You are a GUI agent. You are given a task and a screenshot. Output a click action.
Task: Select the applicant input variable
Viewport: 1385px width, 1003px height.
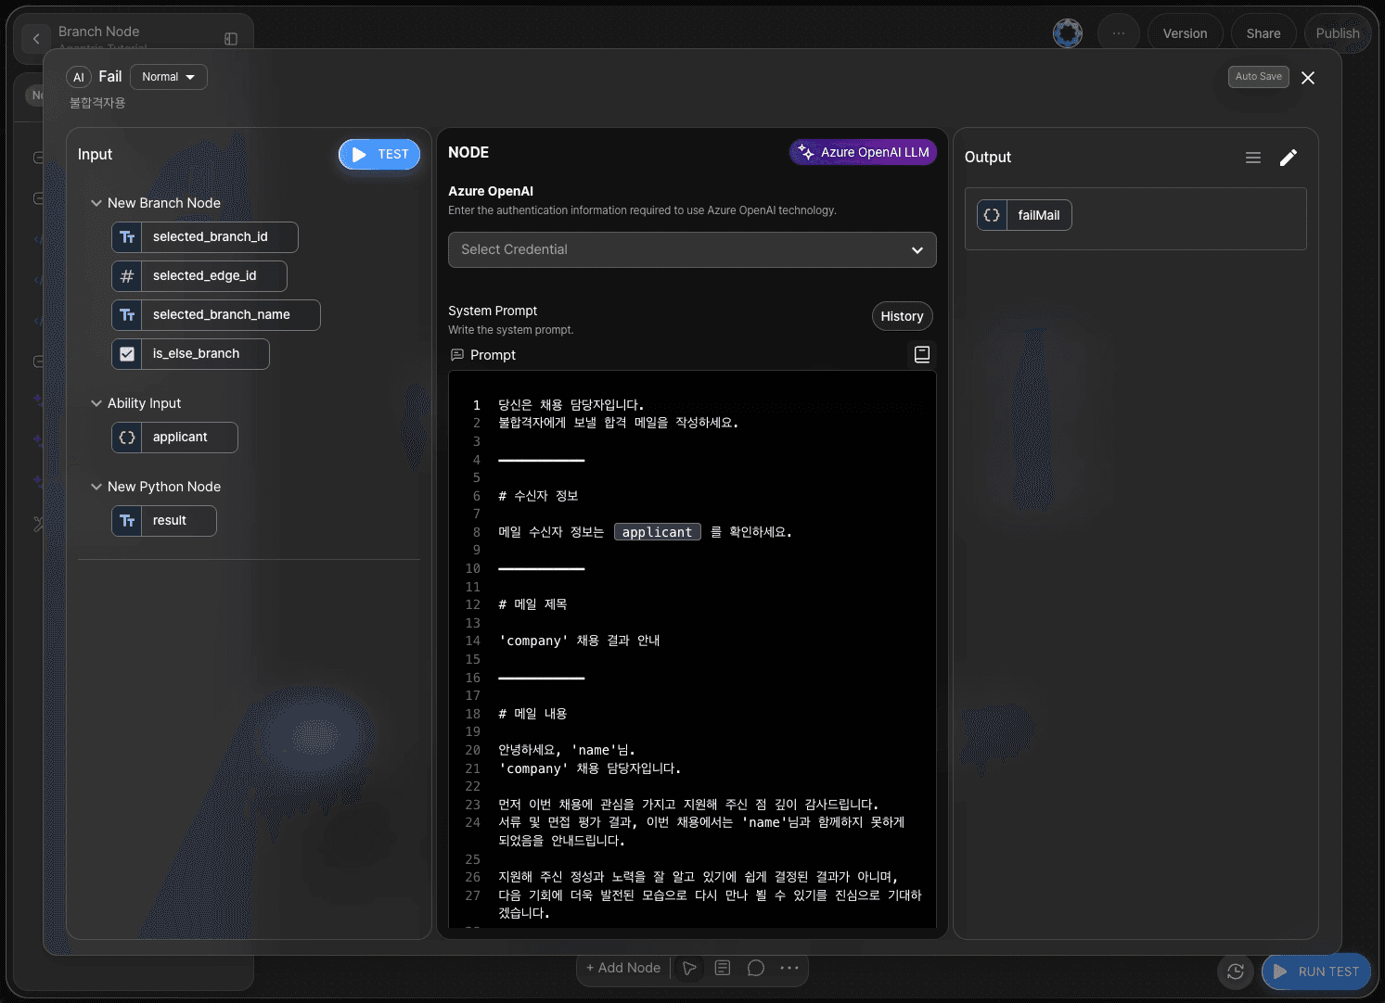[174, 438]
